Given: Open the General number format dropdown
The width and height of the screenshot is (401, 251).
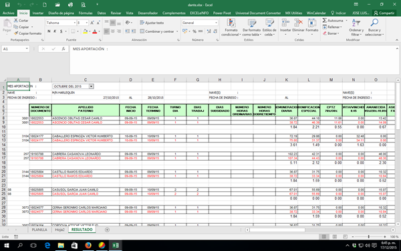Looking at the screenshot, I should pos(216,23).
